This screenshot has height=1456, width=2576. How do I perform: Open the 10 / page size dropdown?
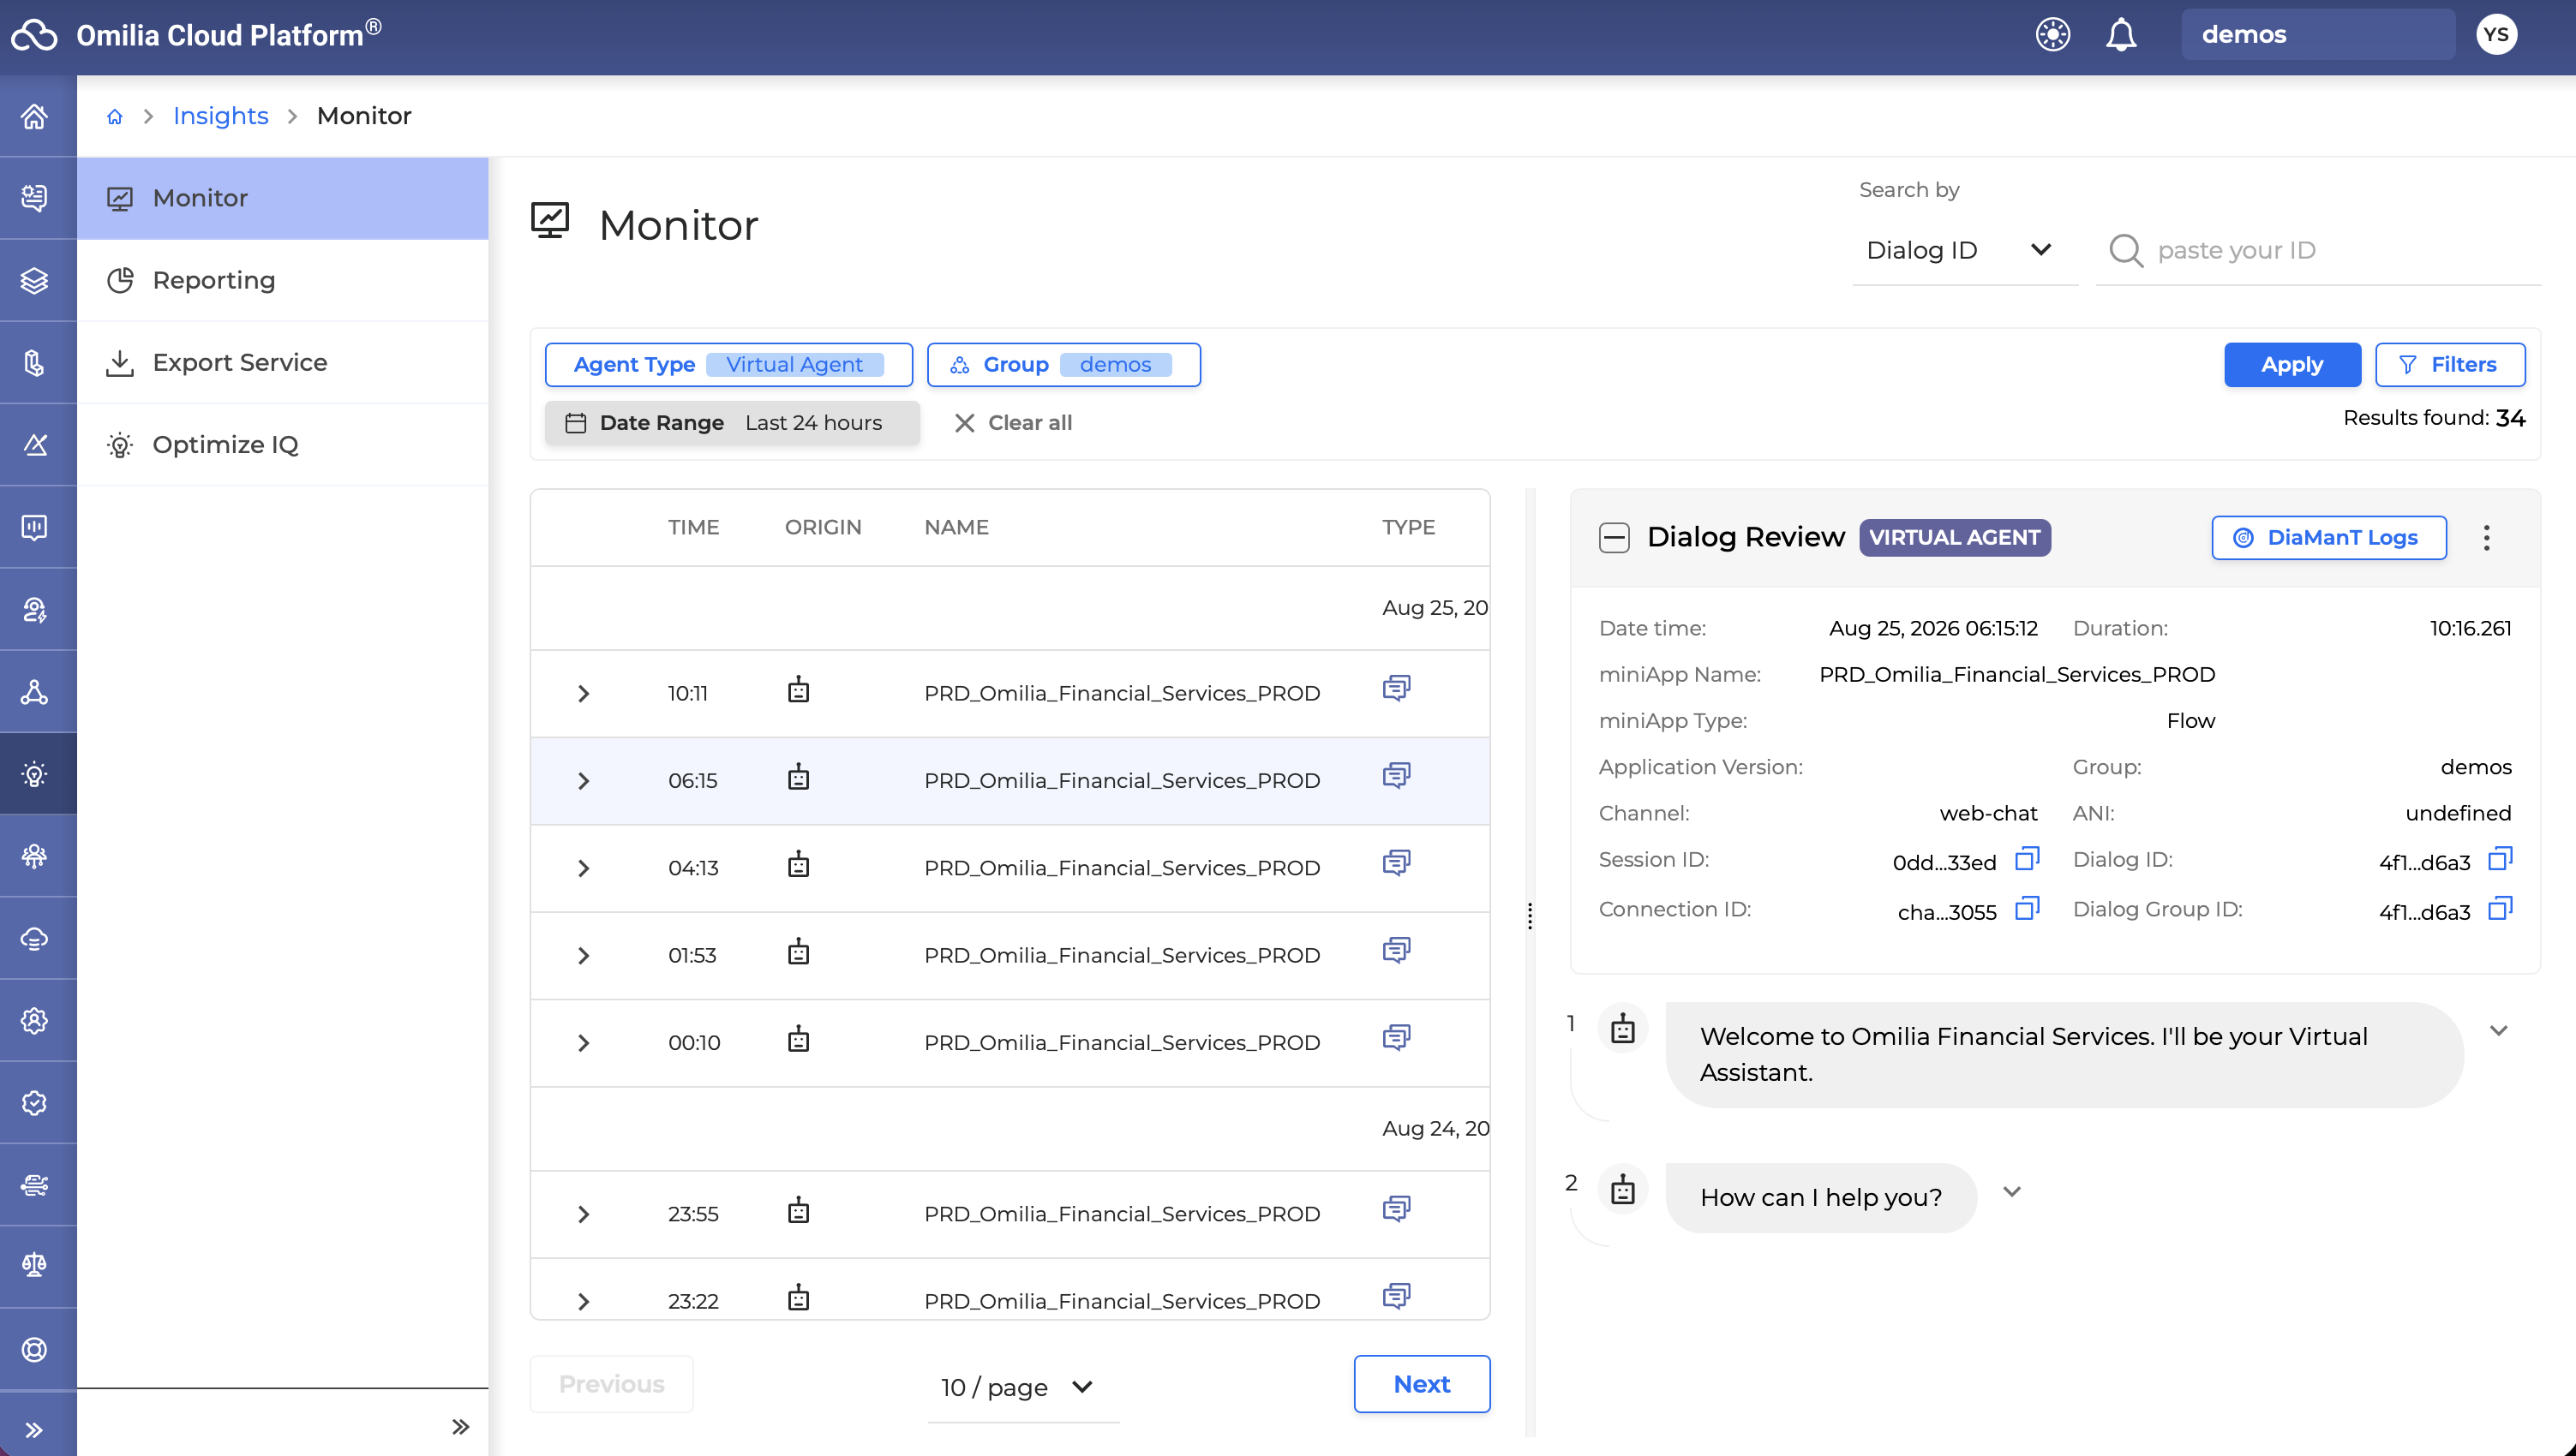1022,1387
